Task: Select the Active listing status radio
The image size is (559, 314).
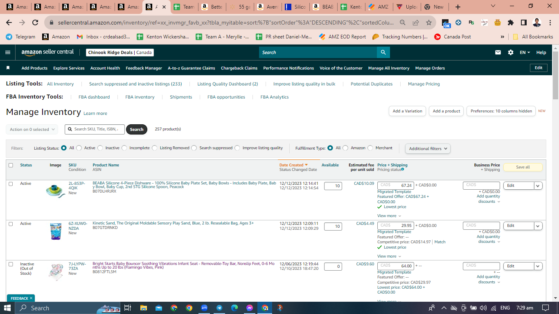Action: 79,148
